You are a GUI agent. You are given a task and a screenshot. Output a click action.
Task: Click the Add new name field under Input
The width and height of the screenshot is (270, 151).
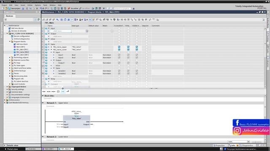(x=59, y=31)
